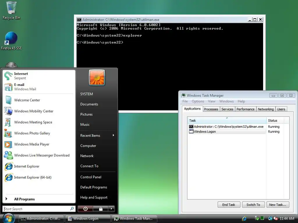Click the Task Manager title bar icon

[183, 95]
